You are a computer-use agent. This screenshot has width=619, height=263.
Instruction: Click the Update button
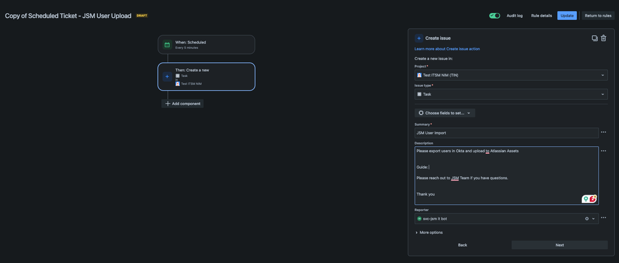(567, 16)
